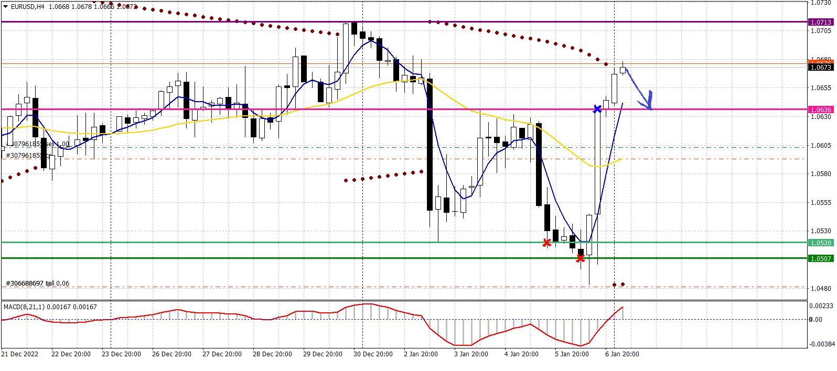Select the red X on the 1.0520 line
837x371 pixels.
point(547,243)
